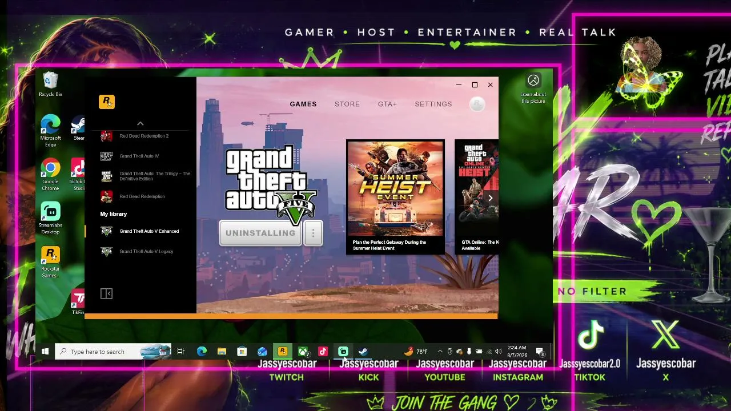
Task: Click the GTA V Legacy game icon
Action: tap(106, 251)
